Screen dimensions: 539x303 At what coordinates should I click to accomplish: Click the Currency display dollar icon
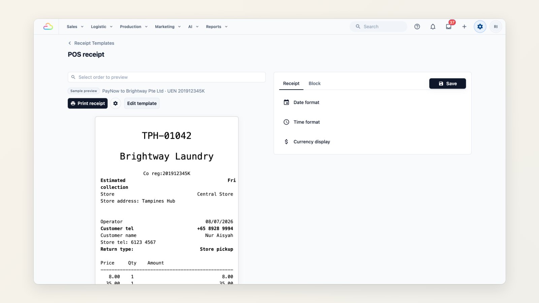(286, 142)
